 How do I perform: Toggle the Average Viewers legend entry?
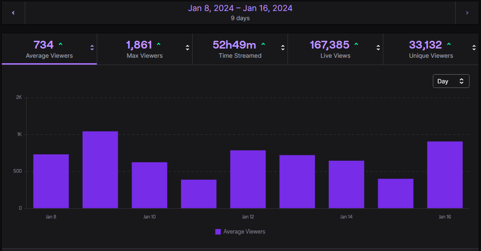[240, 232]
